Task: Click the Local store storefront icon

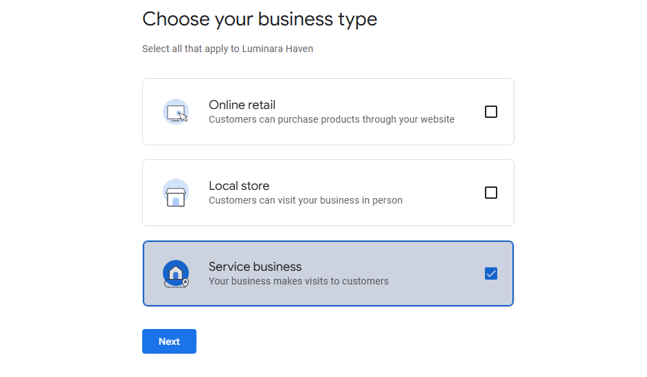Action: click(x=176, y=193)
